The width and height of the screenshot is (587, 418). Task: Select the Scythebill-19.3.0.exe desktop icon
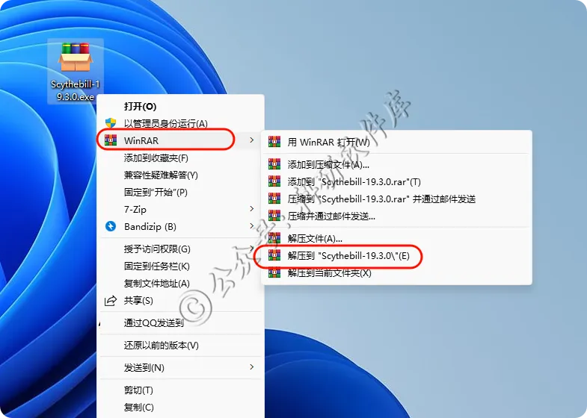click(76, 71)
